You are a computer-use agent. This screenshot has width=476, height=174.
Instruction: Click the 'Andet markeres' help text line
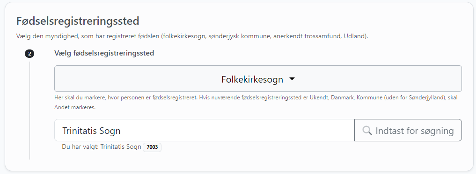click(x=75, y=107)
